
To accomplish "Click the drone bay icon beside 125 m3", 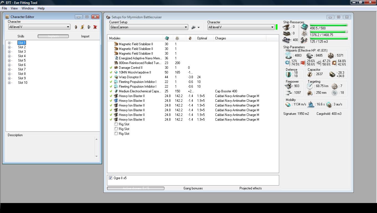I will 304,40.
